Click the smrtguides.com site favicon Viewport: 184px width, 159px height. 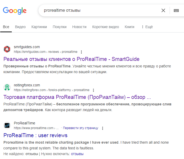click(7, 49)
